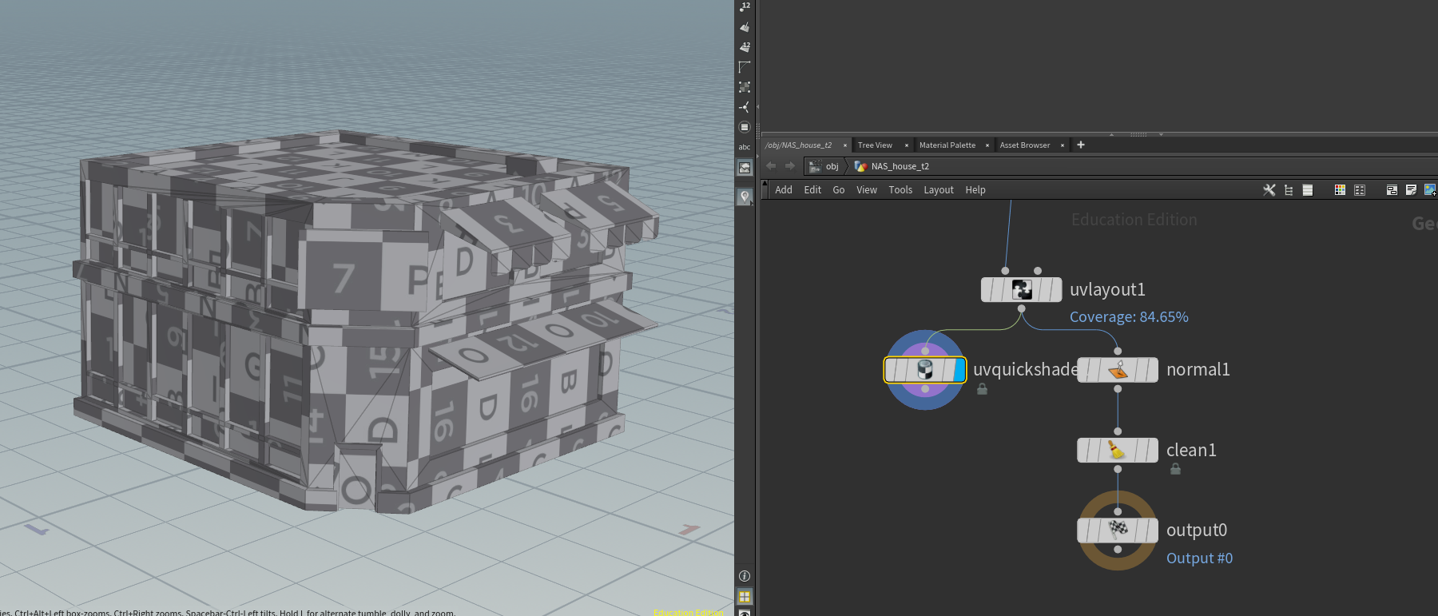The width and height of the screenshot is (1438, 616).
Task: Select the uvlayout1 node
Action: [x=1021, y=289]
